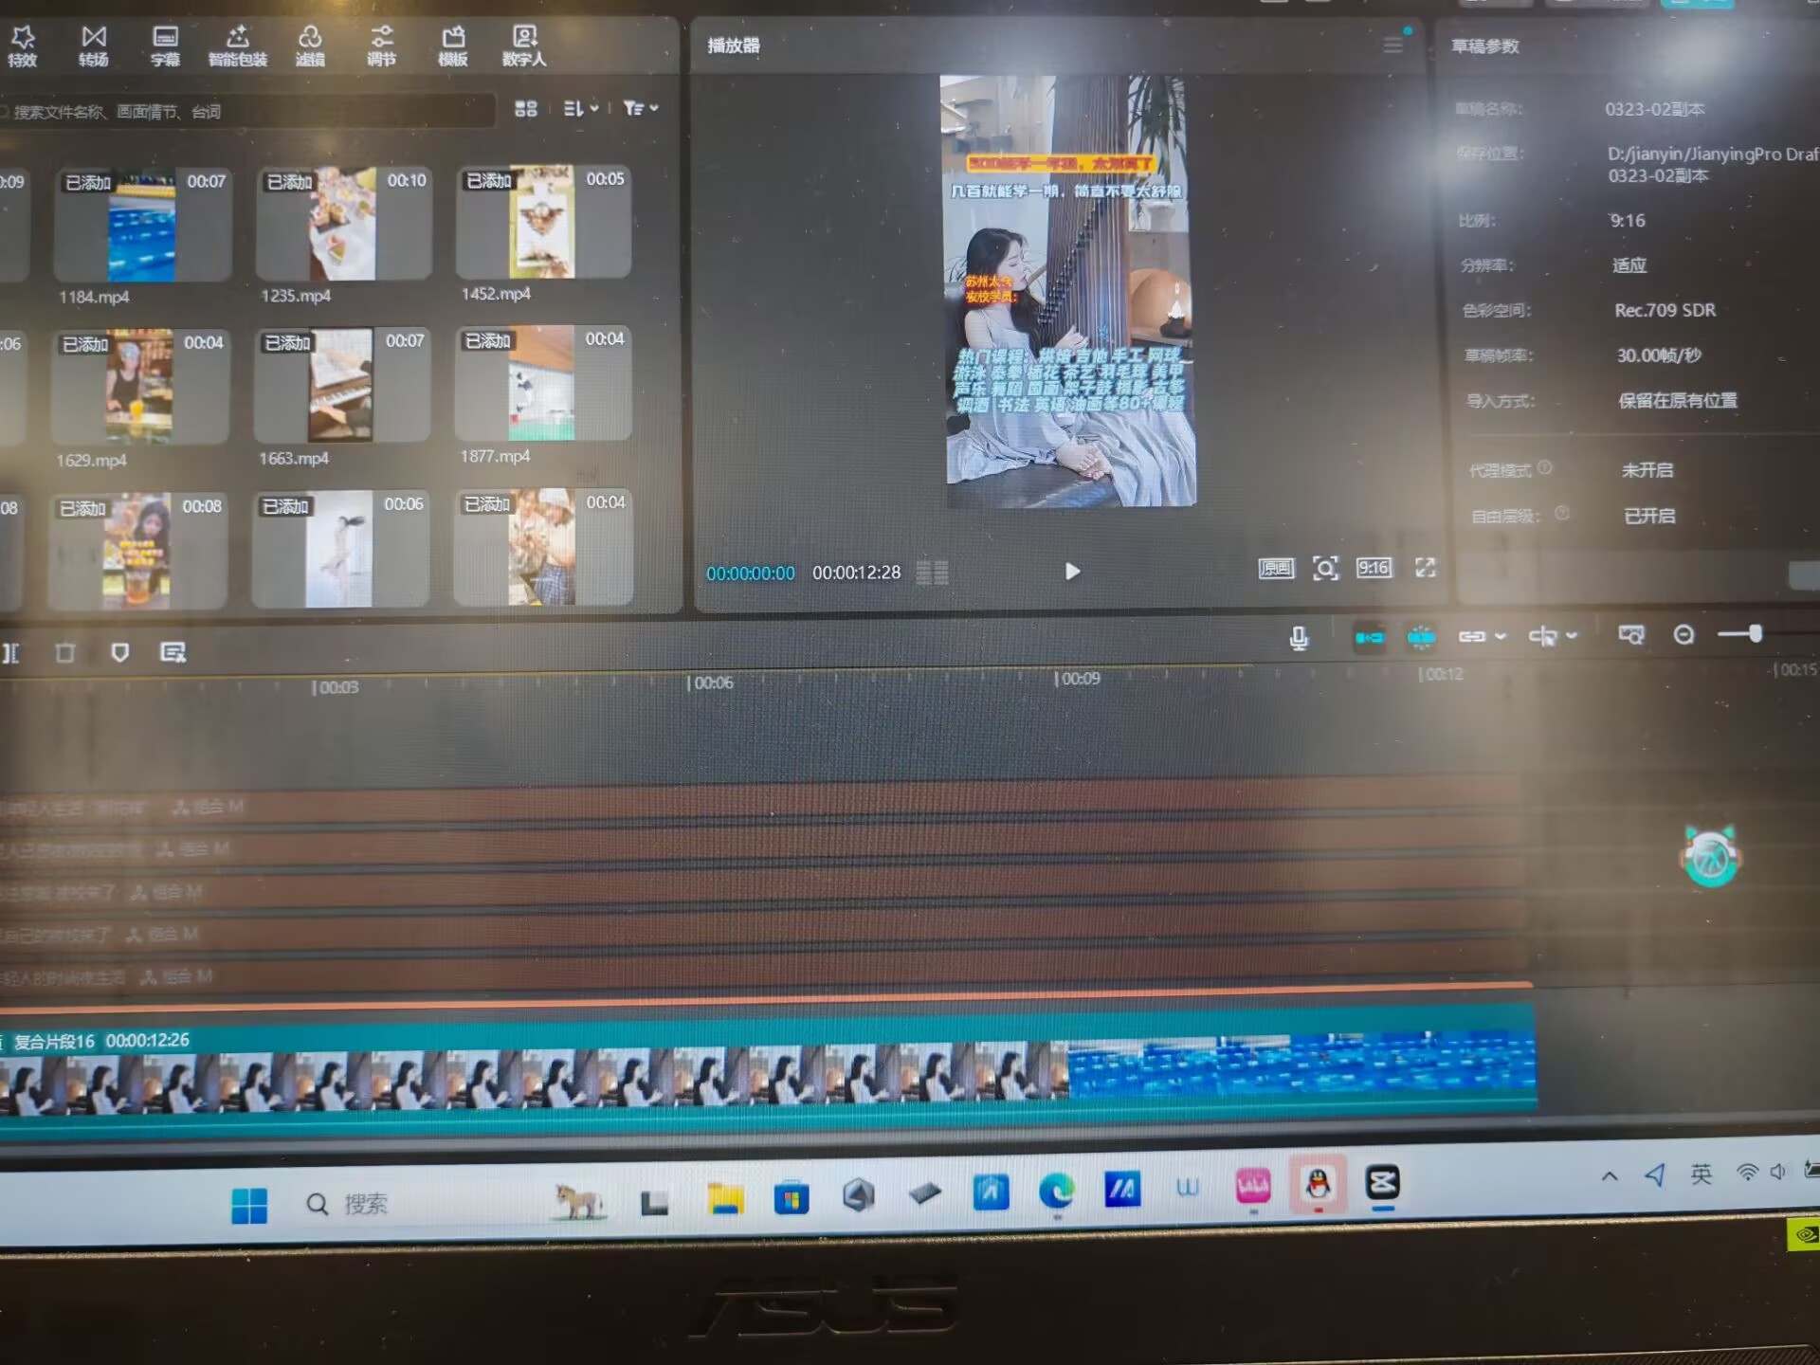Click the voiceover microphone icon

(1299, 638)
